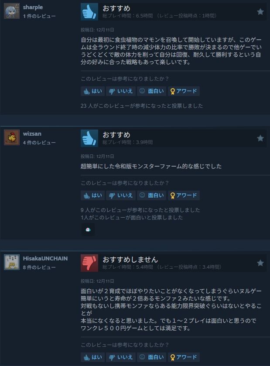Vote はい on sharple's review
This screenshot has height=366, width=270.
point(93,91)
